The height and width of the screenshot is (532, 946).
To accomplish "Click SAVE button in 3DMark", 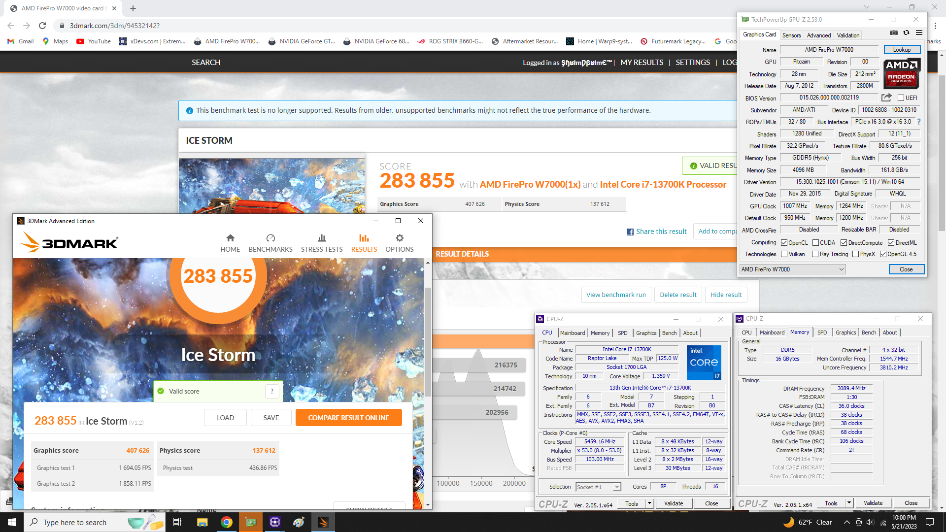I will (271, 418).
